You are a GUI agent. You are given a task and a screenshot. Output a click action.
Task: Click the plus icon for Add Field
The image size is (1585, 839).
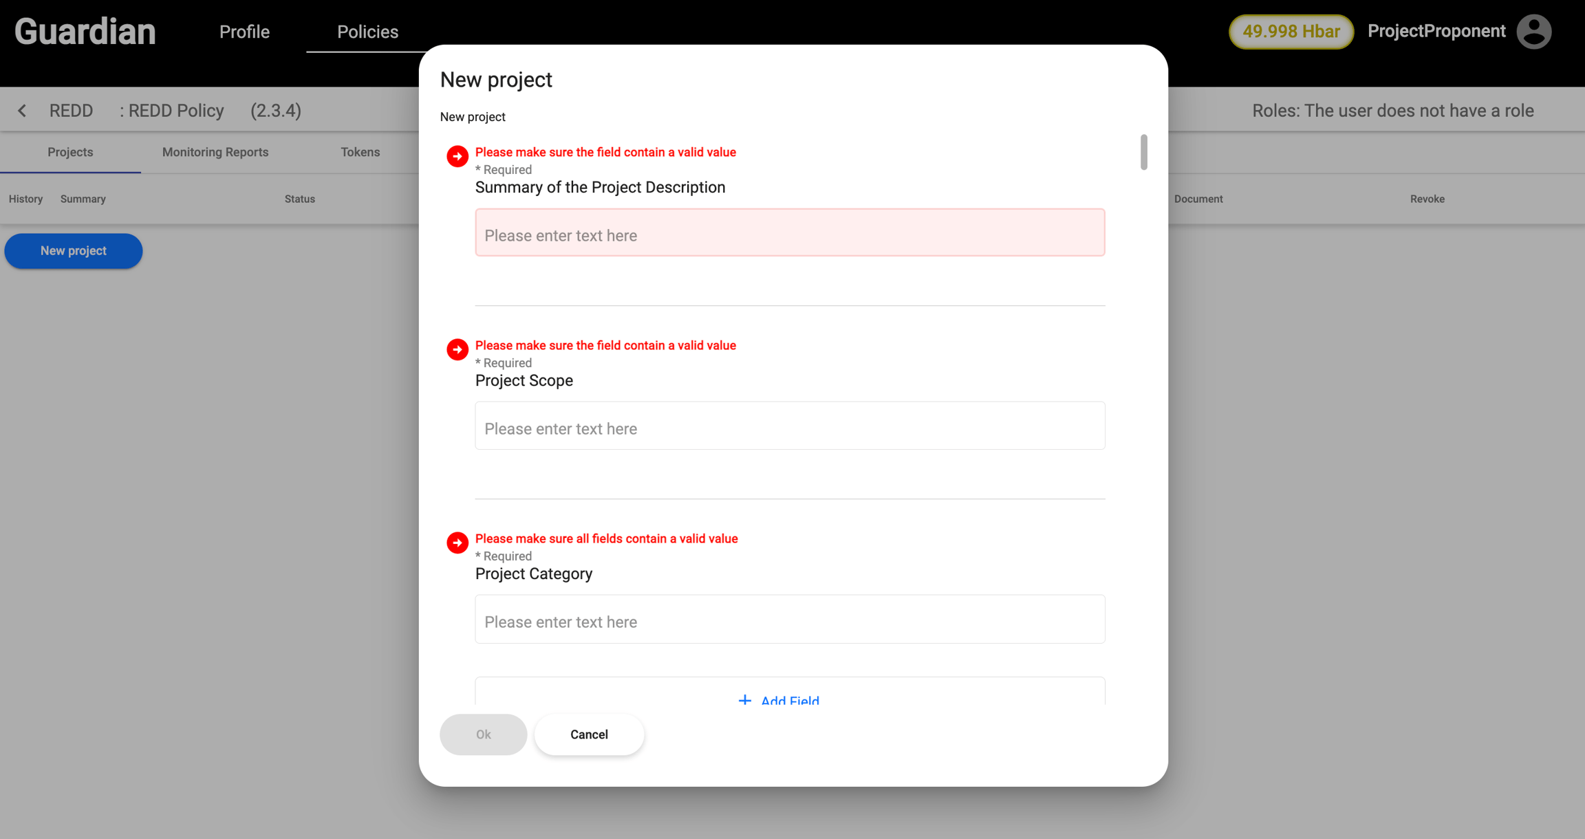tap(744, 700)
